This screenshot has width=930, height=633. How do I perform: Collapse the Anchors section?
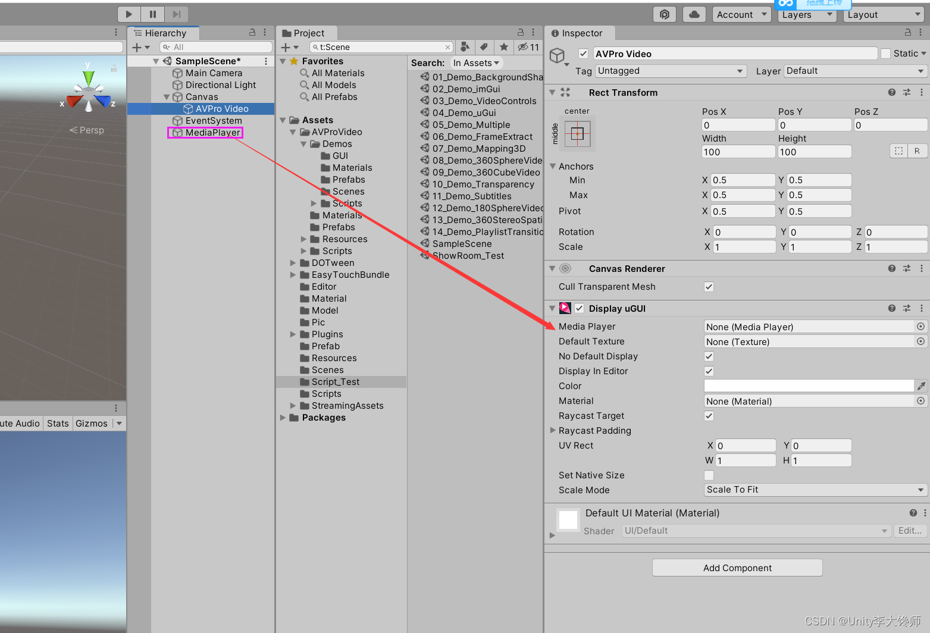click(553, 167)
